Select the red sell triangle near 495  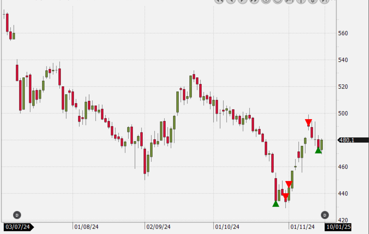308,122
